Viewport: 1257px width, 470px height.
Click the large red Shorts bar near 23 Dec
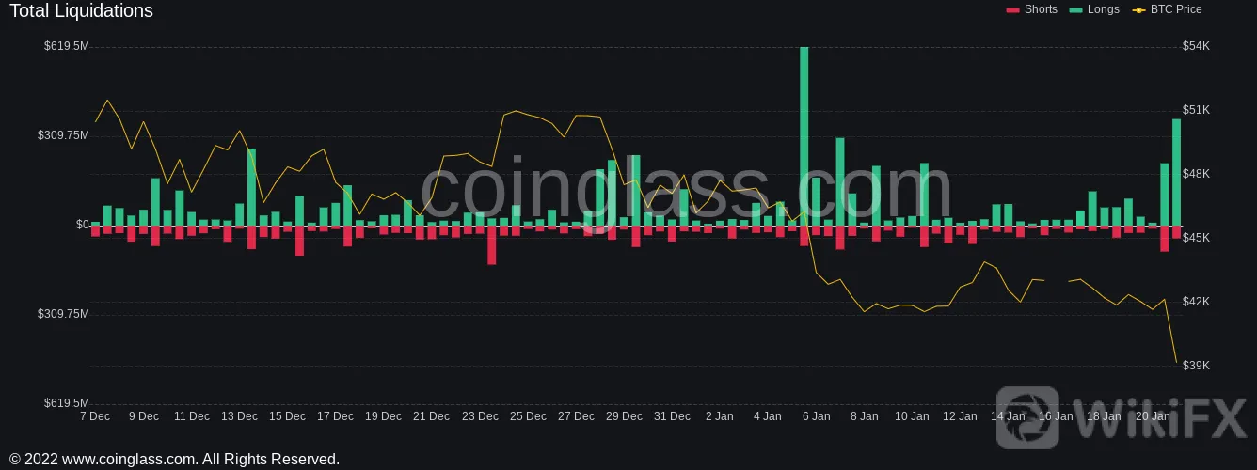click(x=491, y=244)
